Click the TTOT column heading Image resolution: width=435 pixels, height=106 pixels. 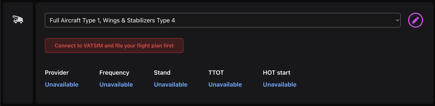pyautogui.click(x=216, y=73)
